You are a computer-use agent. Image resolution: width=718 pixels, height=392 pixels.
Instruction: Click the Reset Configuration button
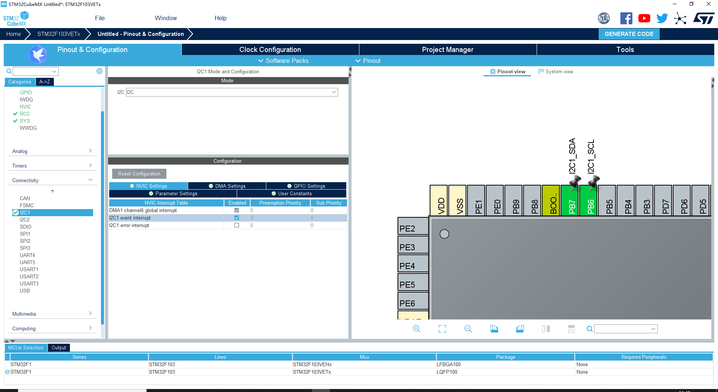139,174
